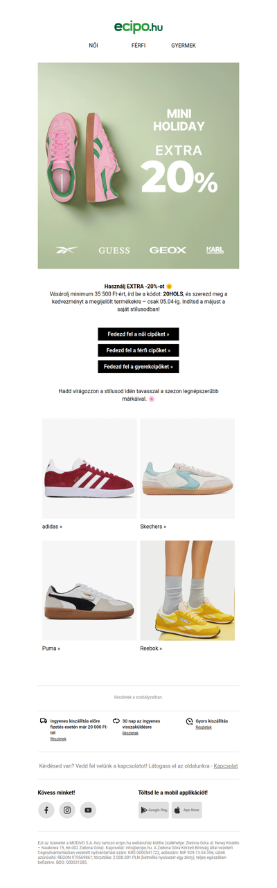The height and width of the screenshot is (888, 277).
Task: Select the GYERMEK menu item
Action: (184, 46)
